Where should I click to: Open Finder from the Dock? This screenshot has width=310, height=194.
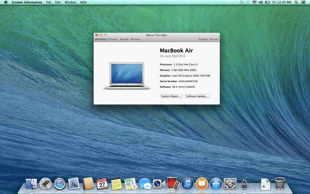coord(31,184)
